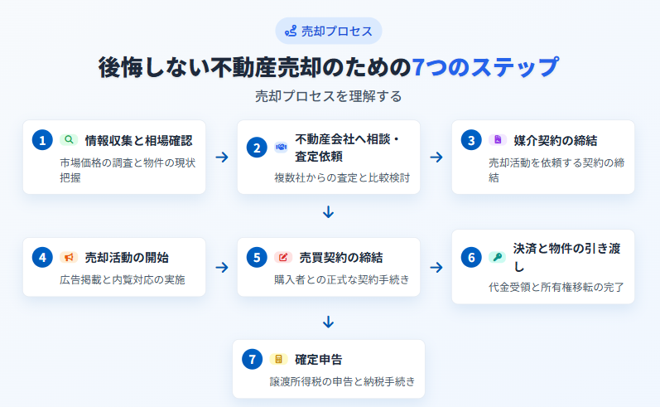
Task: Click the arrow between steps 5 and 6
Action: [x=436, y=267]
